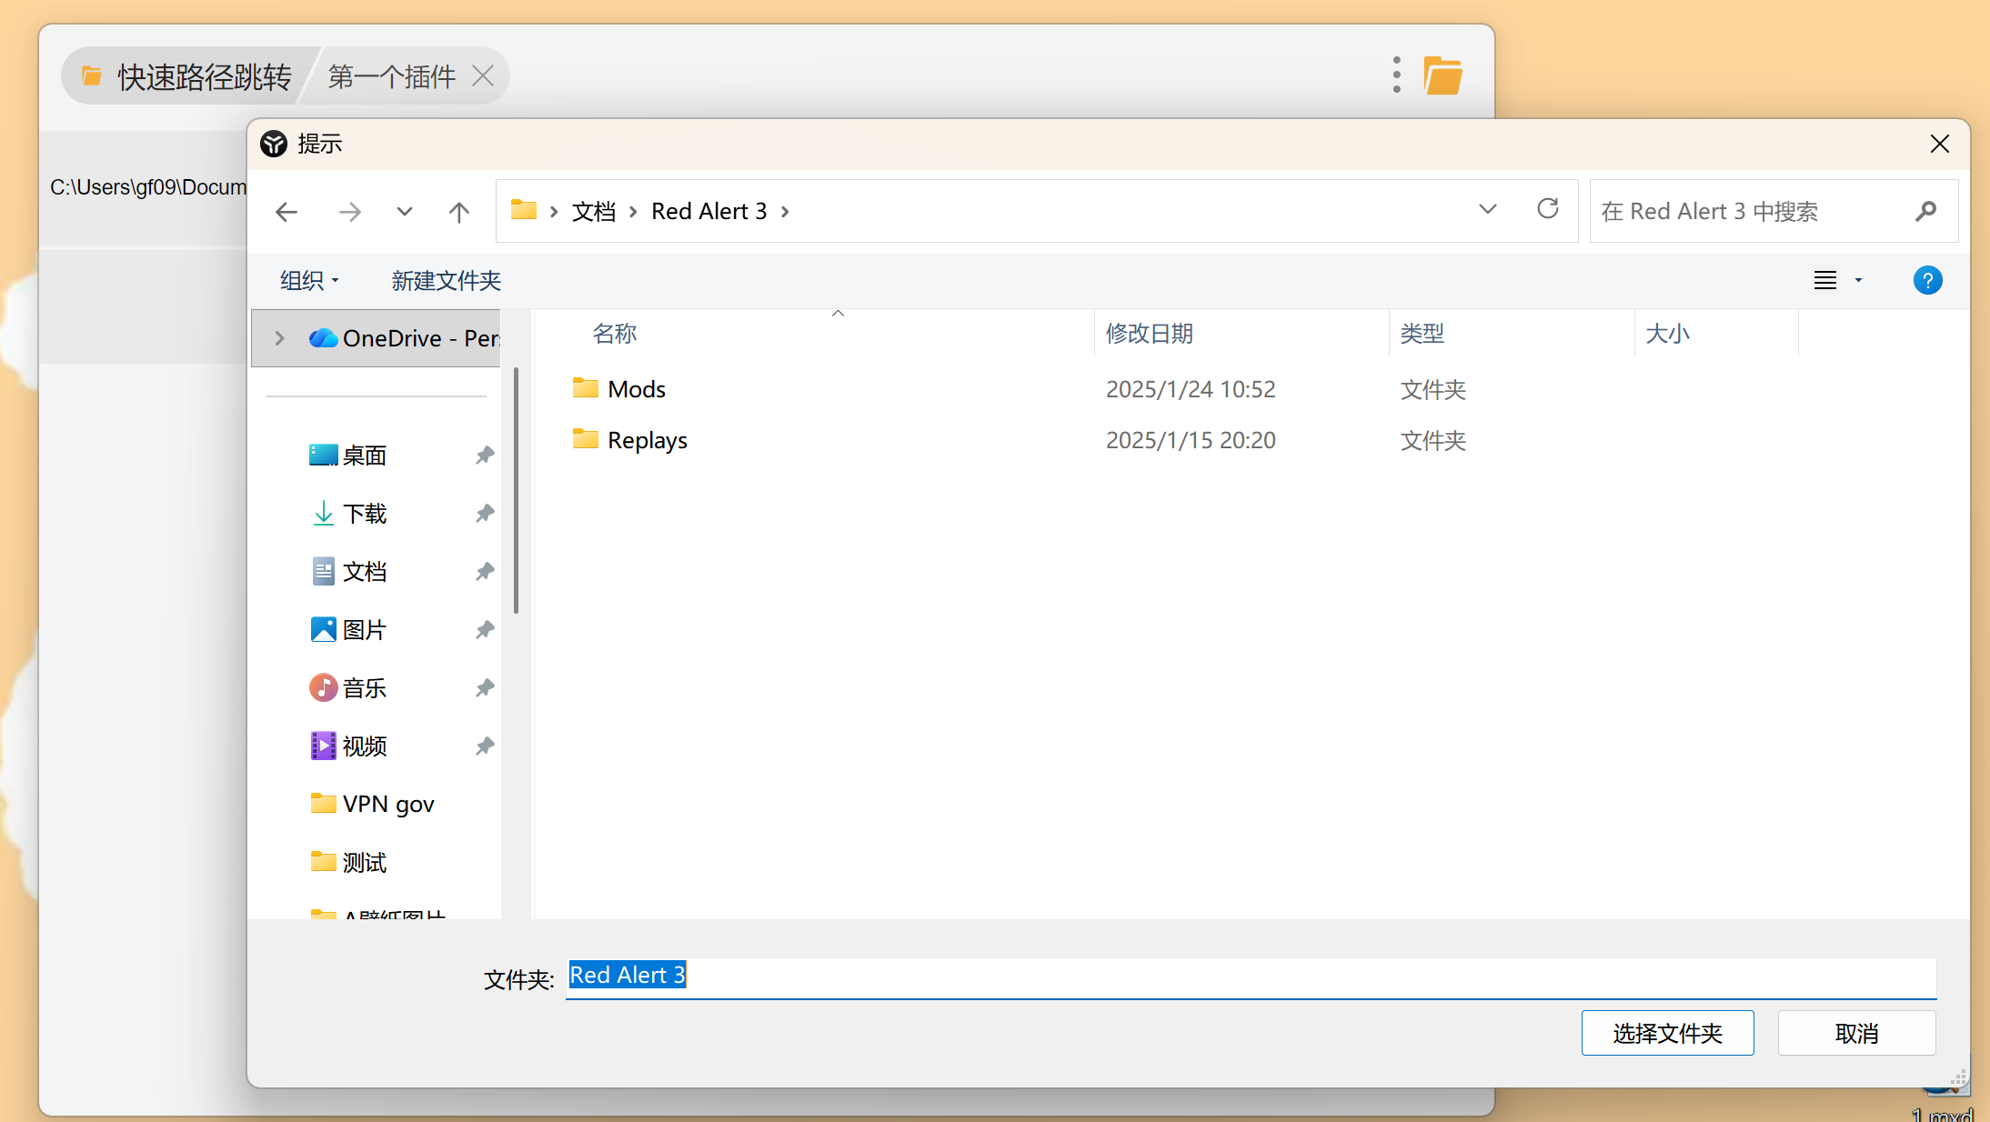Viewport: 1990px width, 1122px height.
Task: Unpin 桌面 using its pin icon
Action: (x=485, y=455)
